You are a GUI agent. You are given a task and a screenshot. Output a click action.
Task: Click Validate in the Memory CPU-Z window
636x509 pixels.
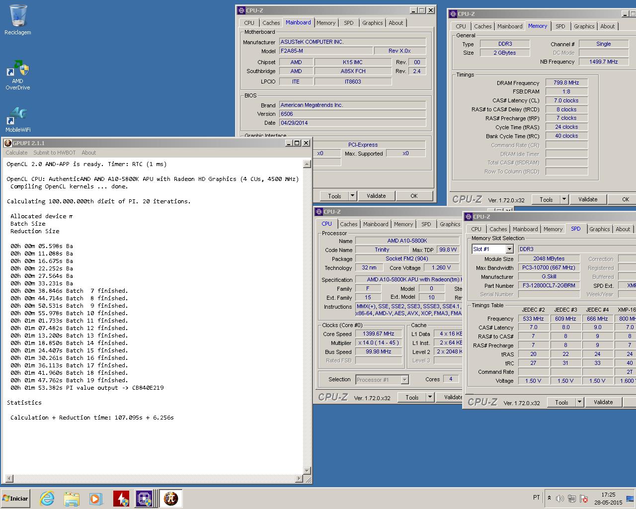pos(588,199)
